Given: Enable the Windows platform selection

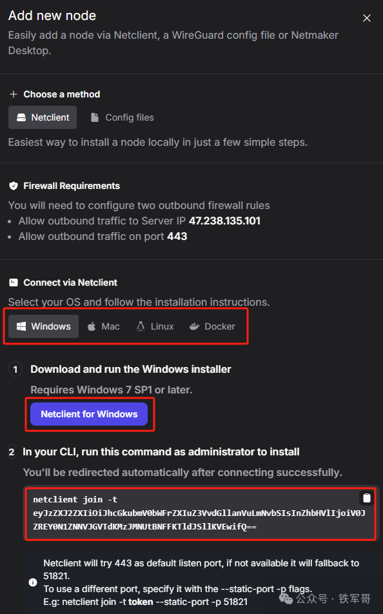Looking at the screenshot, I should (x=43, y=326).
